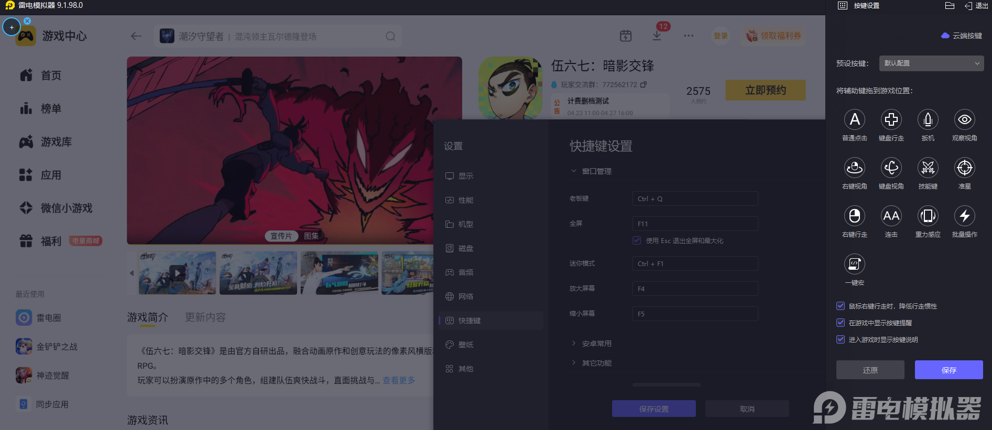Choose the 一键宏 macro icon
Image resolution: width=992 pixels, height=430 pixels.
click(855, 264)
